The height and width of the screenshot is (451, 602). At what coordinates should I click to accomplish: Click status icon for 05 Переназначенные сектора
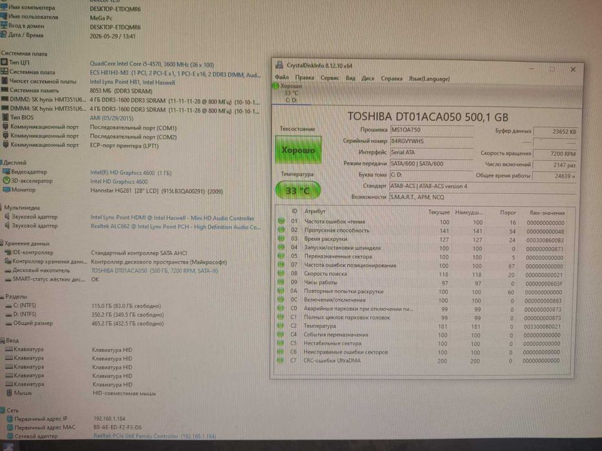pos(281,256)
